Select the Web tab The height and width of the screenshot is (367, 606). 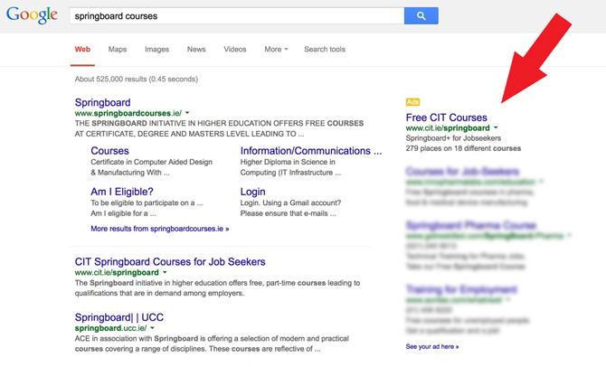82,50
